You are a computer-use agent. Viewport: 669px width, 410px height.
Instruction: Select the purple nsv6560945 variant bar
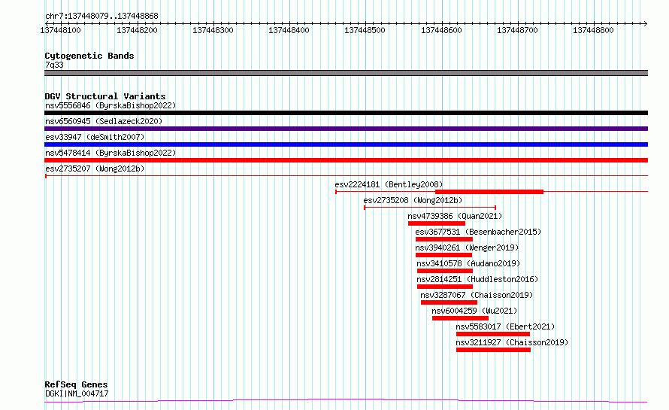(x=346, y=129)
